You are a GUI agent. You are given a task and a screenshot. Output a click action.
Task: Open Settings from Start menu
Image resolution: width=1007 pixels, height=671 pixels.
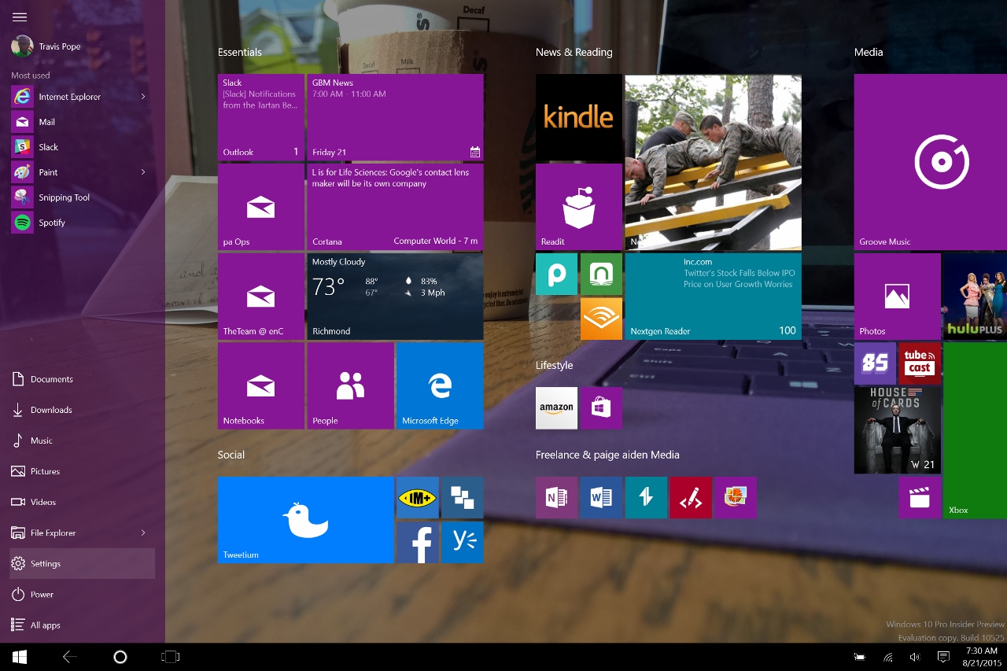[82, 563]
